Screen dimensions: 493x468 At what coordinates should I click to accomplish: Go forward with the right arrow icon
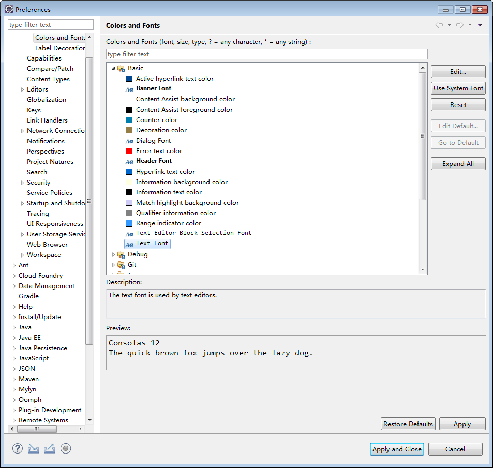pyautogui.click(x=460, y=25)
